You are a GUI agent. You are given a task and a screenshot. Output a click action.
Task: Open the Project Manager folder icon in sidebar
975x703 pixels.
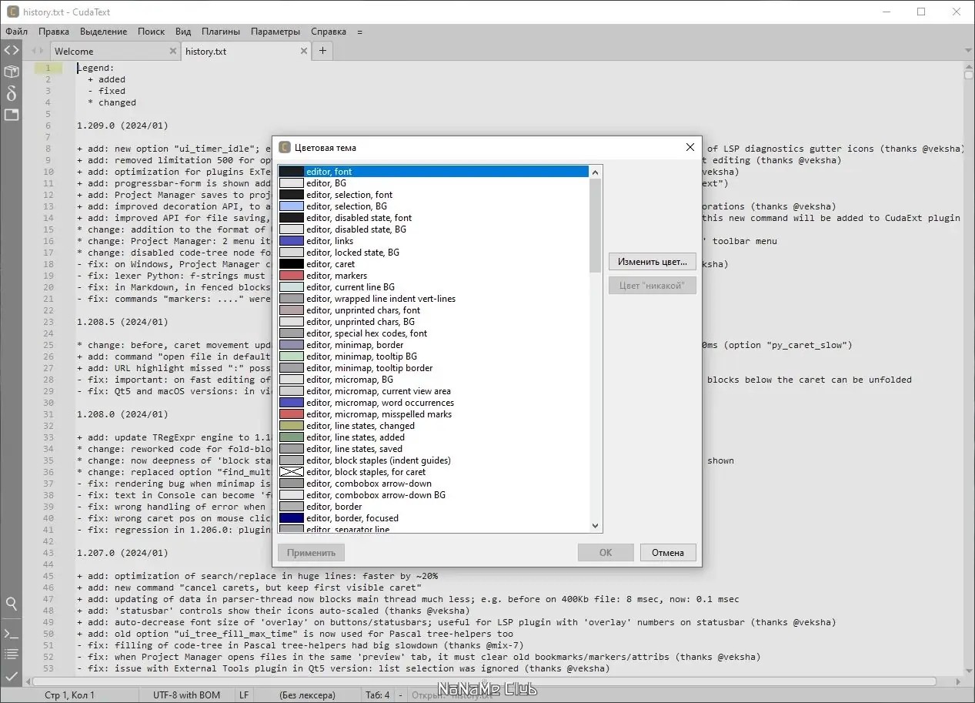click(12, 115)
